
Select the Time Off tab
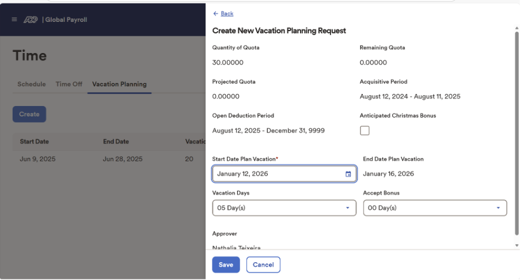tap(69, 84)
